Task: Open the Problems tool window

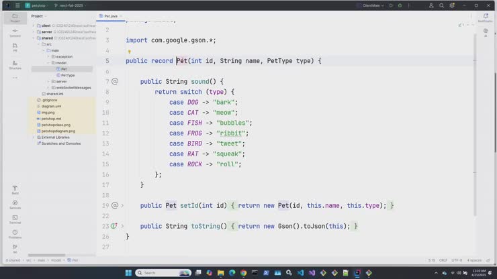Action: pos(15,234)
